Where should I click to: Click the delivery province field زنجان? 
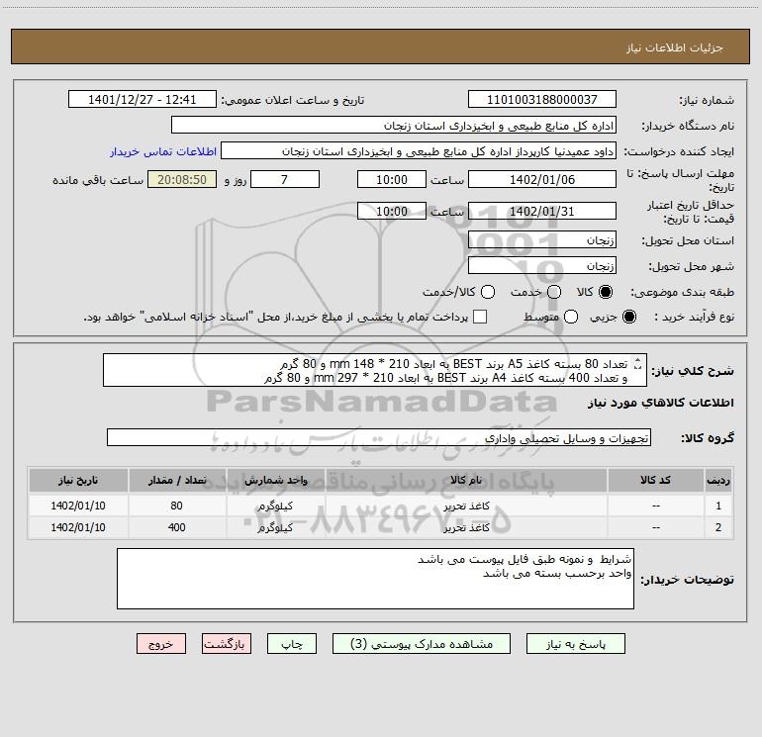tap(542, 240)
